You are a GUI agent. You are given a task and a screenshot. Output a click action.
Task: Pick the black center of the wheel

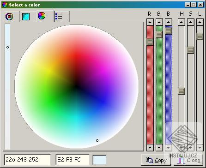(77, 86)
